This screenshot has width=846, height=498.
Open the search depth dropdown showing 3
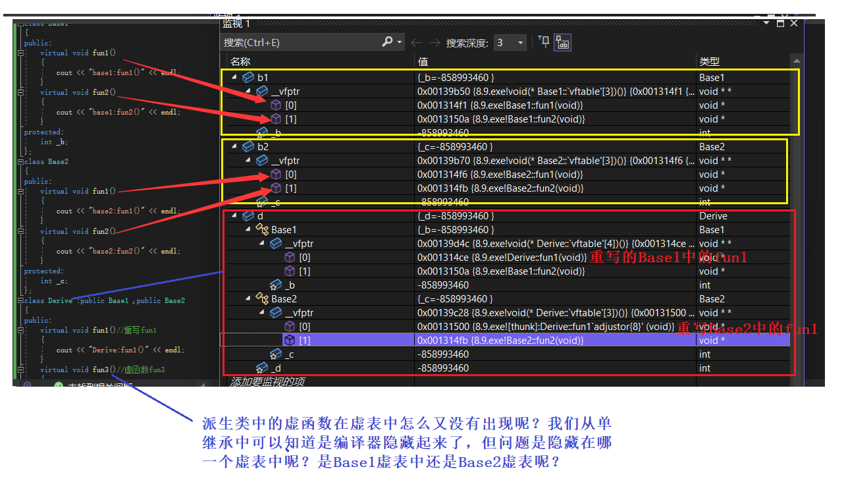click(510, 43)
